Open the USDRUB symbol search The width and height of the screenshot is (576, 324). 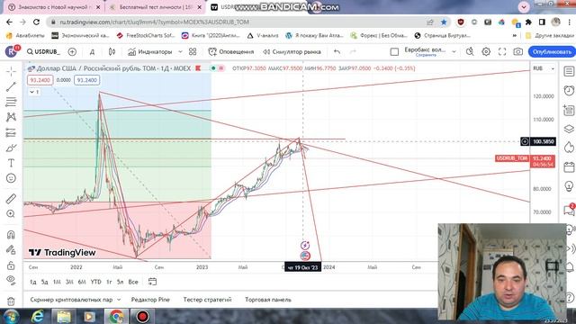coord(43,52)
